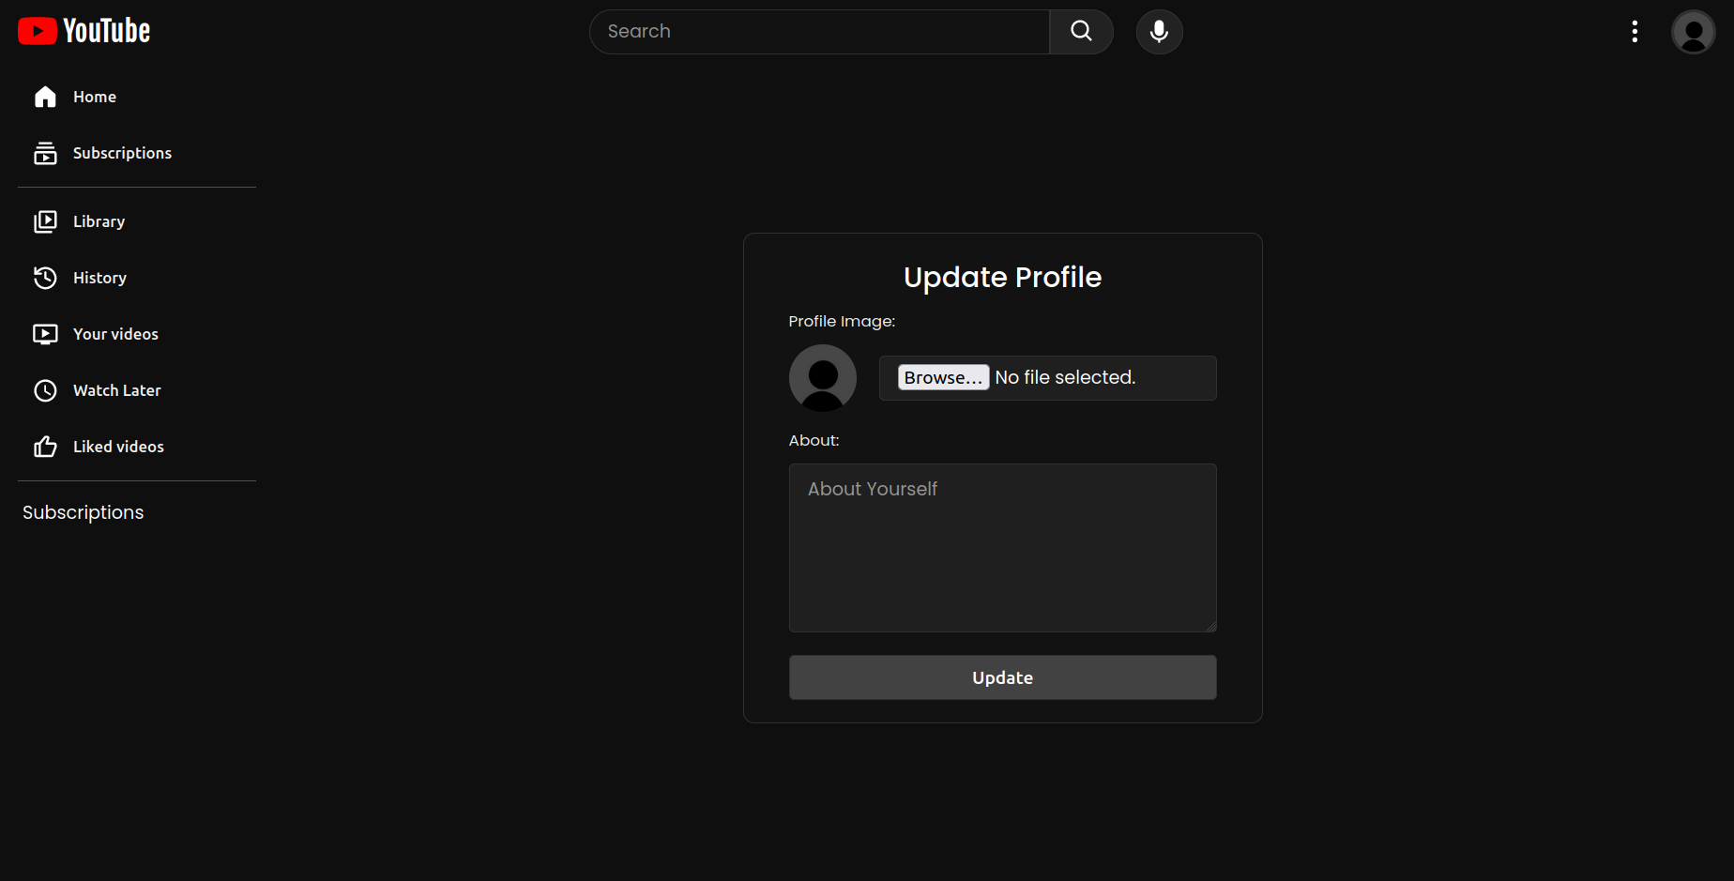Click the Update button
This screenshot has width=1734, height=881.
click(x=1002, y=677)
